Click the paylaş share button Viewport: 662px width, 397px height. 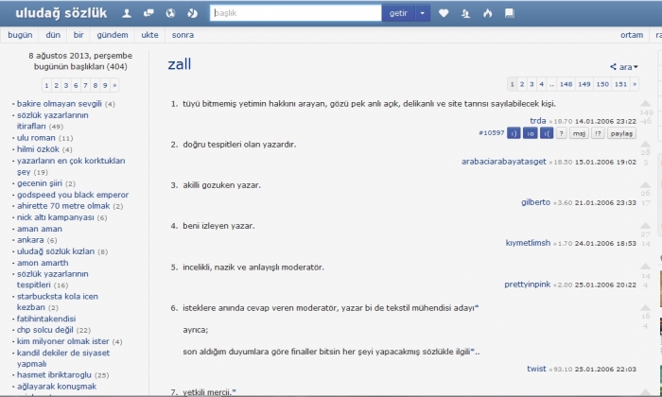click(620, 133)
